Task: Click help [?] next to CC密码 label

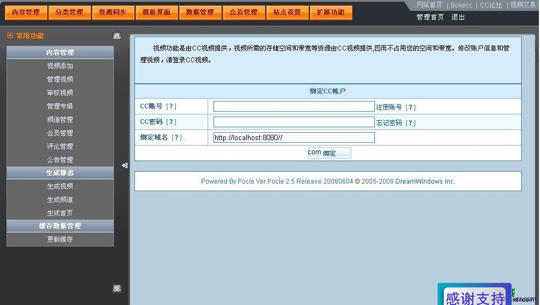Action: tap(171, 122)
